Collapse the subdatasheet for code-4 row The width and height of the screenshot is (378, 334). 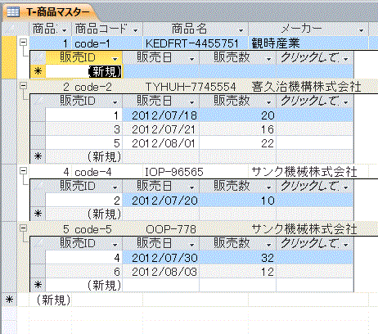(x=24, y=171)
